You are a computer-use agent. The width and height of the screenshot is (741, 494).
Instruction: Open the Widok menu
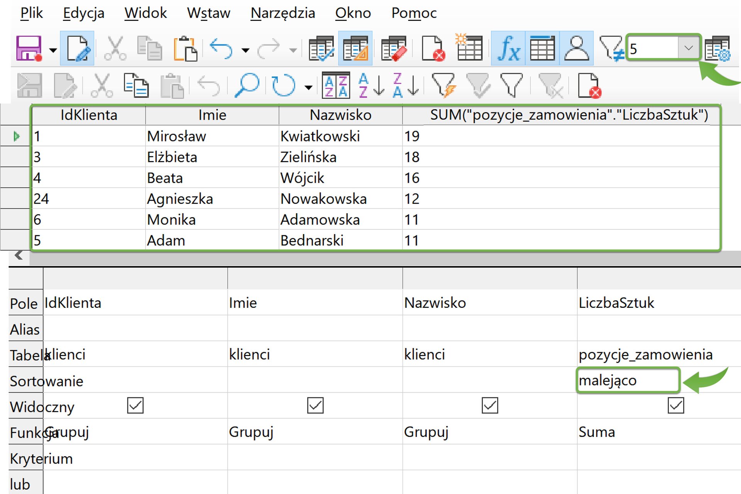(145, 13)
